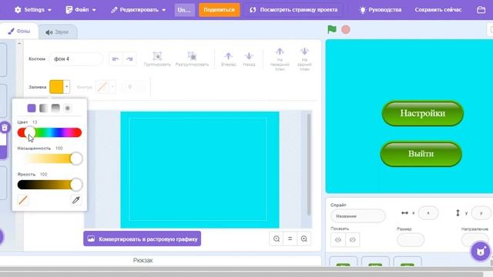493x277 pixels.
Task: Click the sprite x coordinate field
Action: pos(428,213)
